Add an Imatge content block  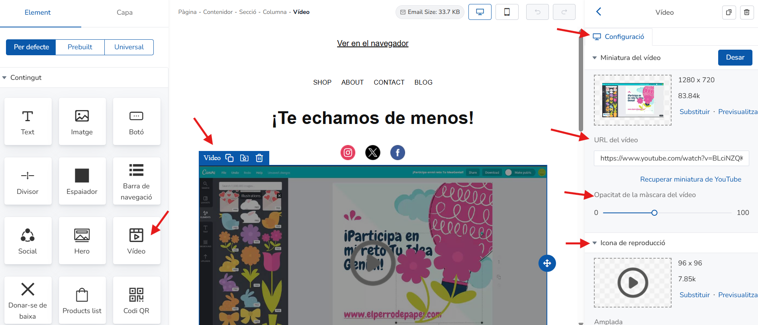pyautogui.click(x=82, y=122)
